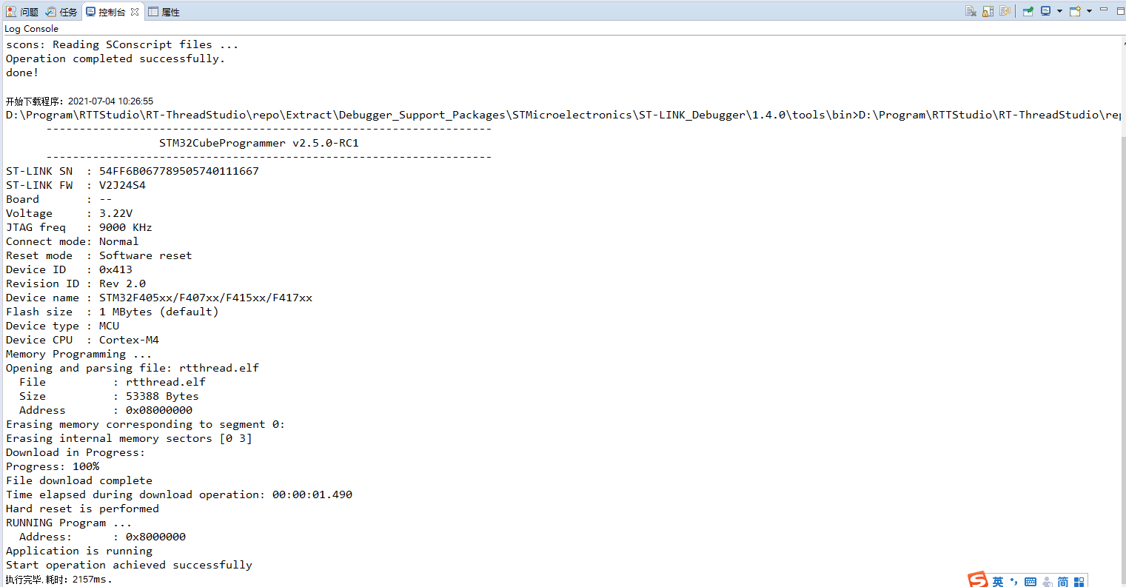Toggle scroll lock in console
Image resolution: width=1126 pixels, height=587 pixels.
pyautogui.click(x=988, y=11)
